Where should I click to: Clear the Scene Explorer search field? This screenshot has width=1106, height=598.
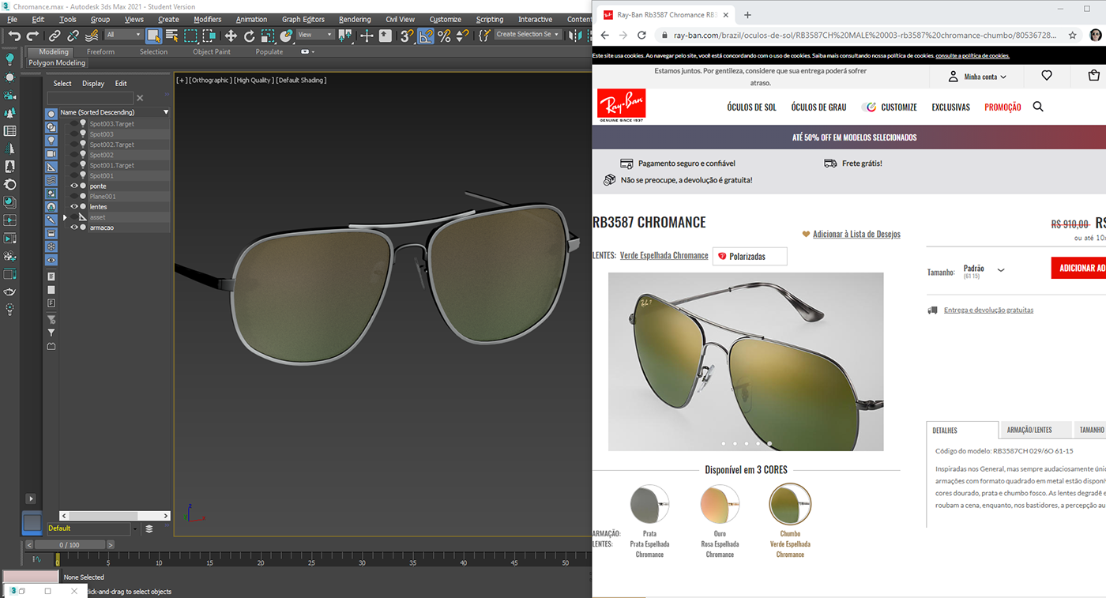pyautogui.click(x=140, y=98)
